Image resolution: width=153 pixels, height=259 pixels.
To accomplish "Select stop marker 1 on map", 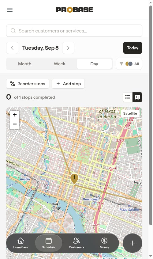I will (x=74, y=179).
